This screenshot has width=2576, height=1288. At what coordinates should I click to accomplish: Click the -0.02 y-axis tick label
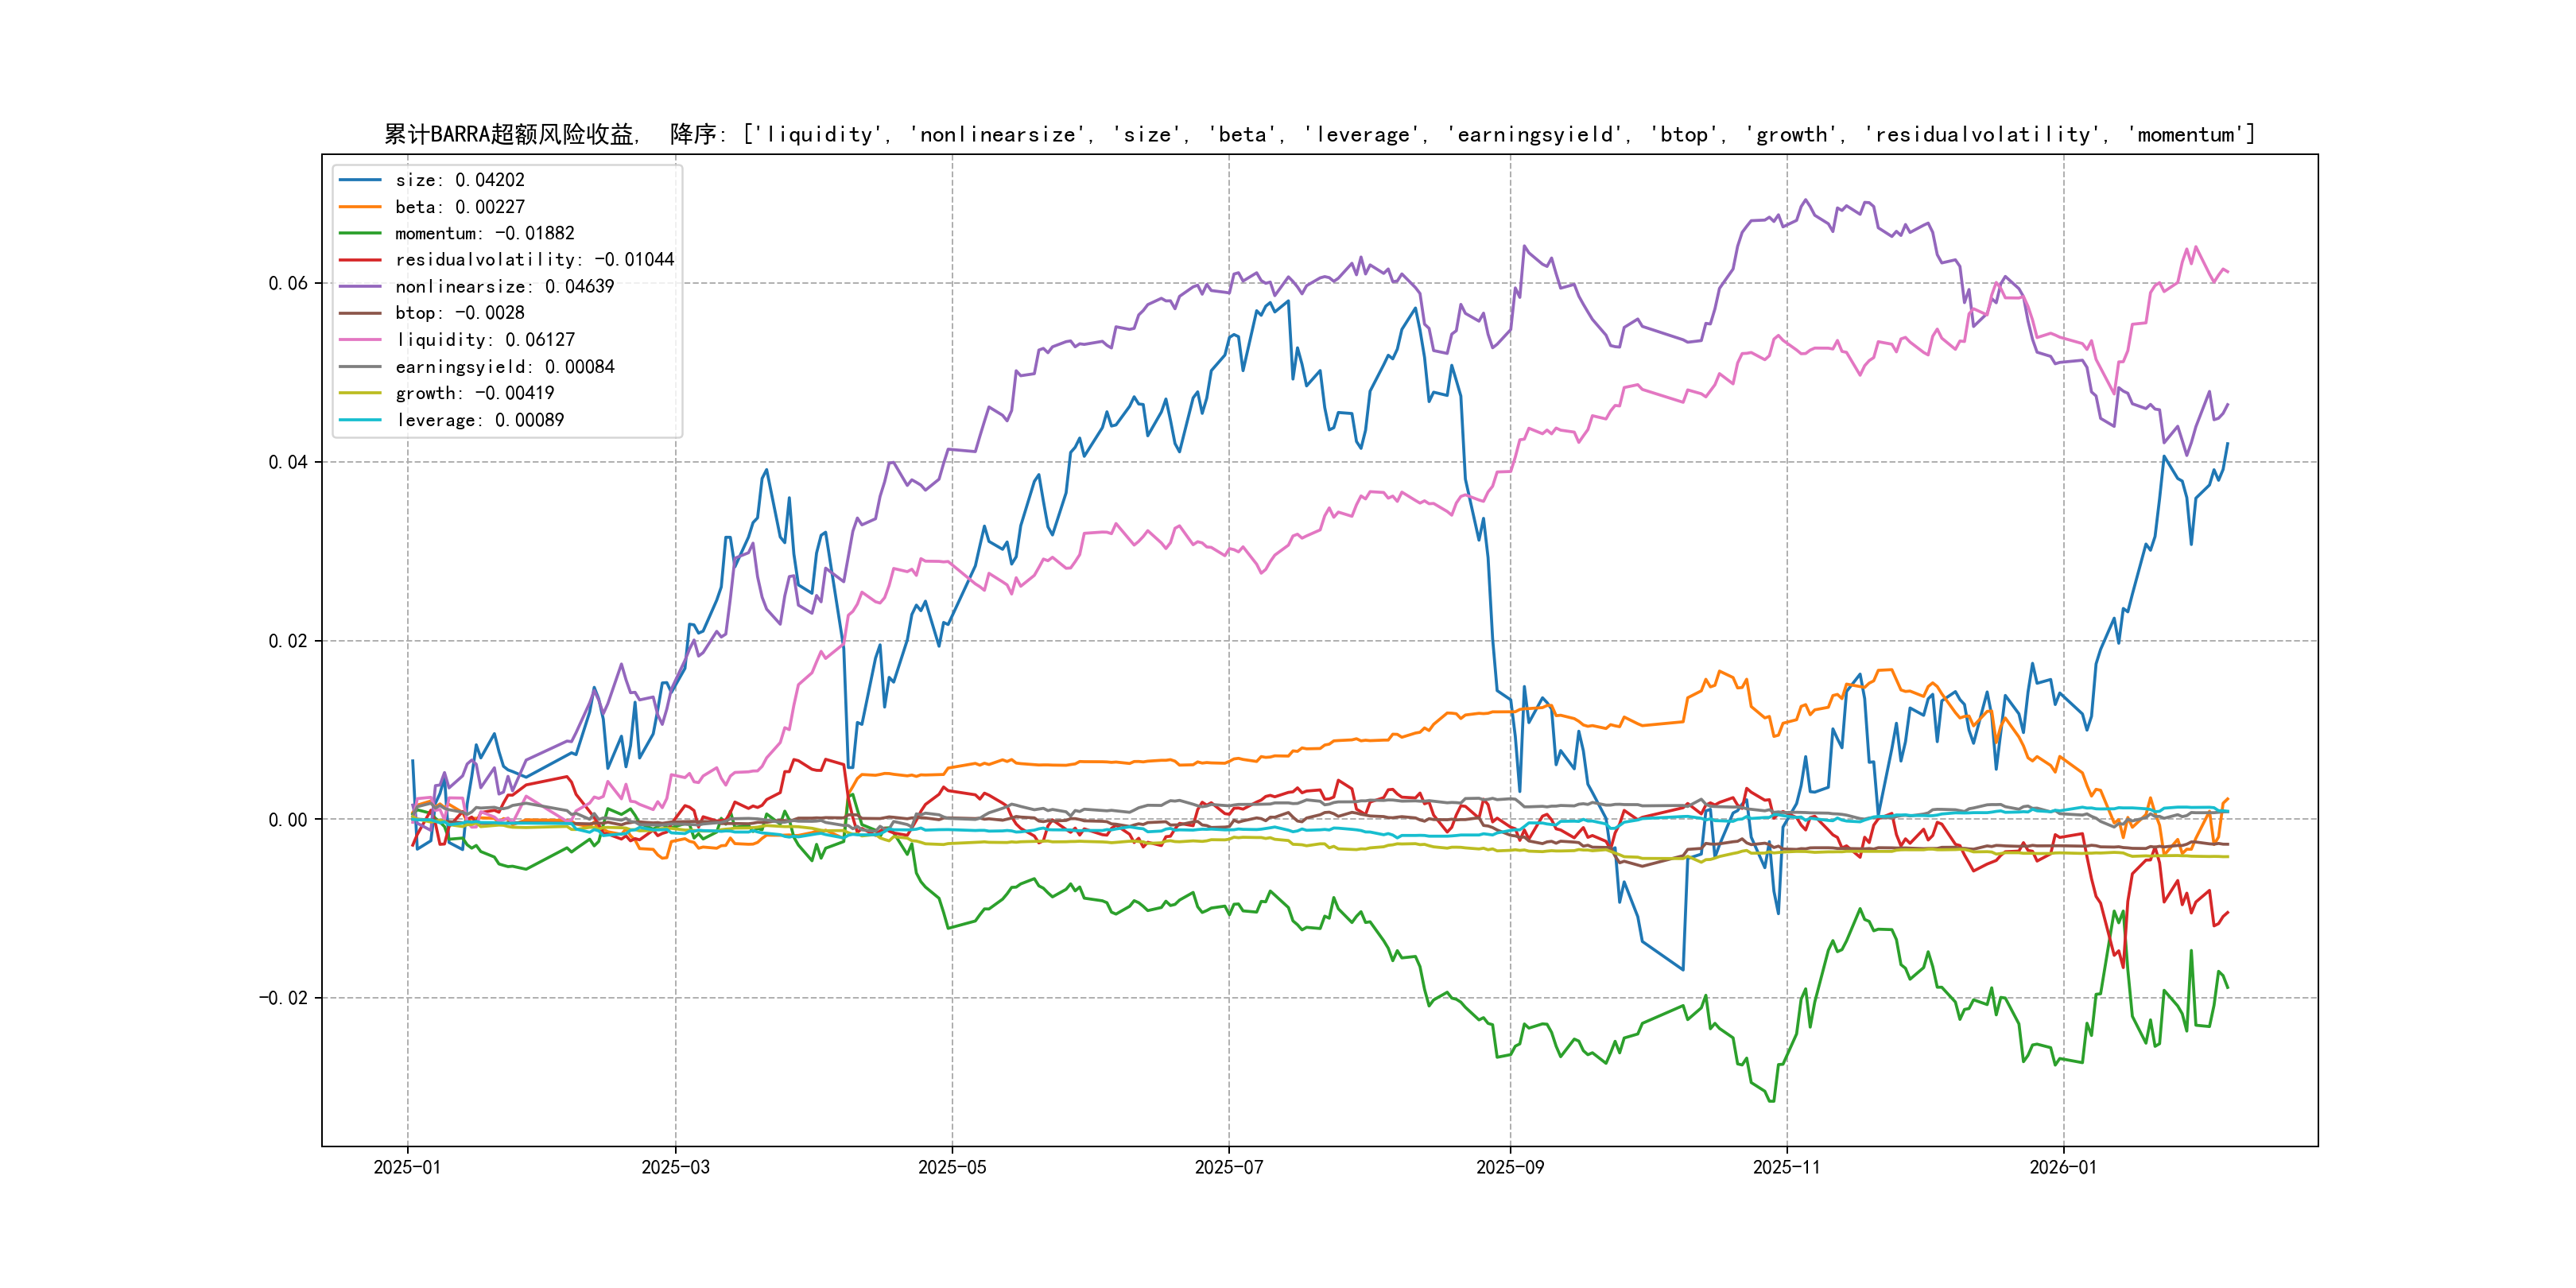[x=283, y=998]
